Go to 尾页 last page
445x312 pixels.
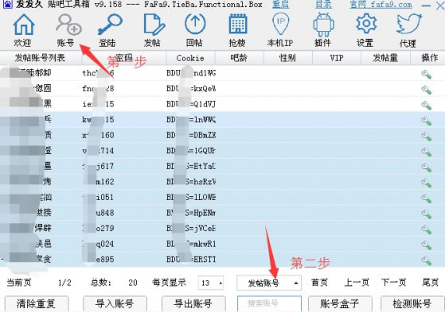pyautogui.click(x=430, y=283)
